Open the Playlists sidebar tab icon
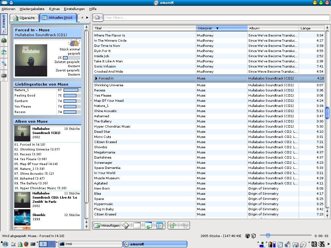 coord(4,52)
